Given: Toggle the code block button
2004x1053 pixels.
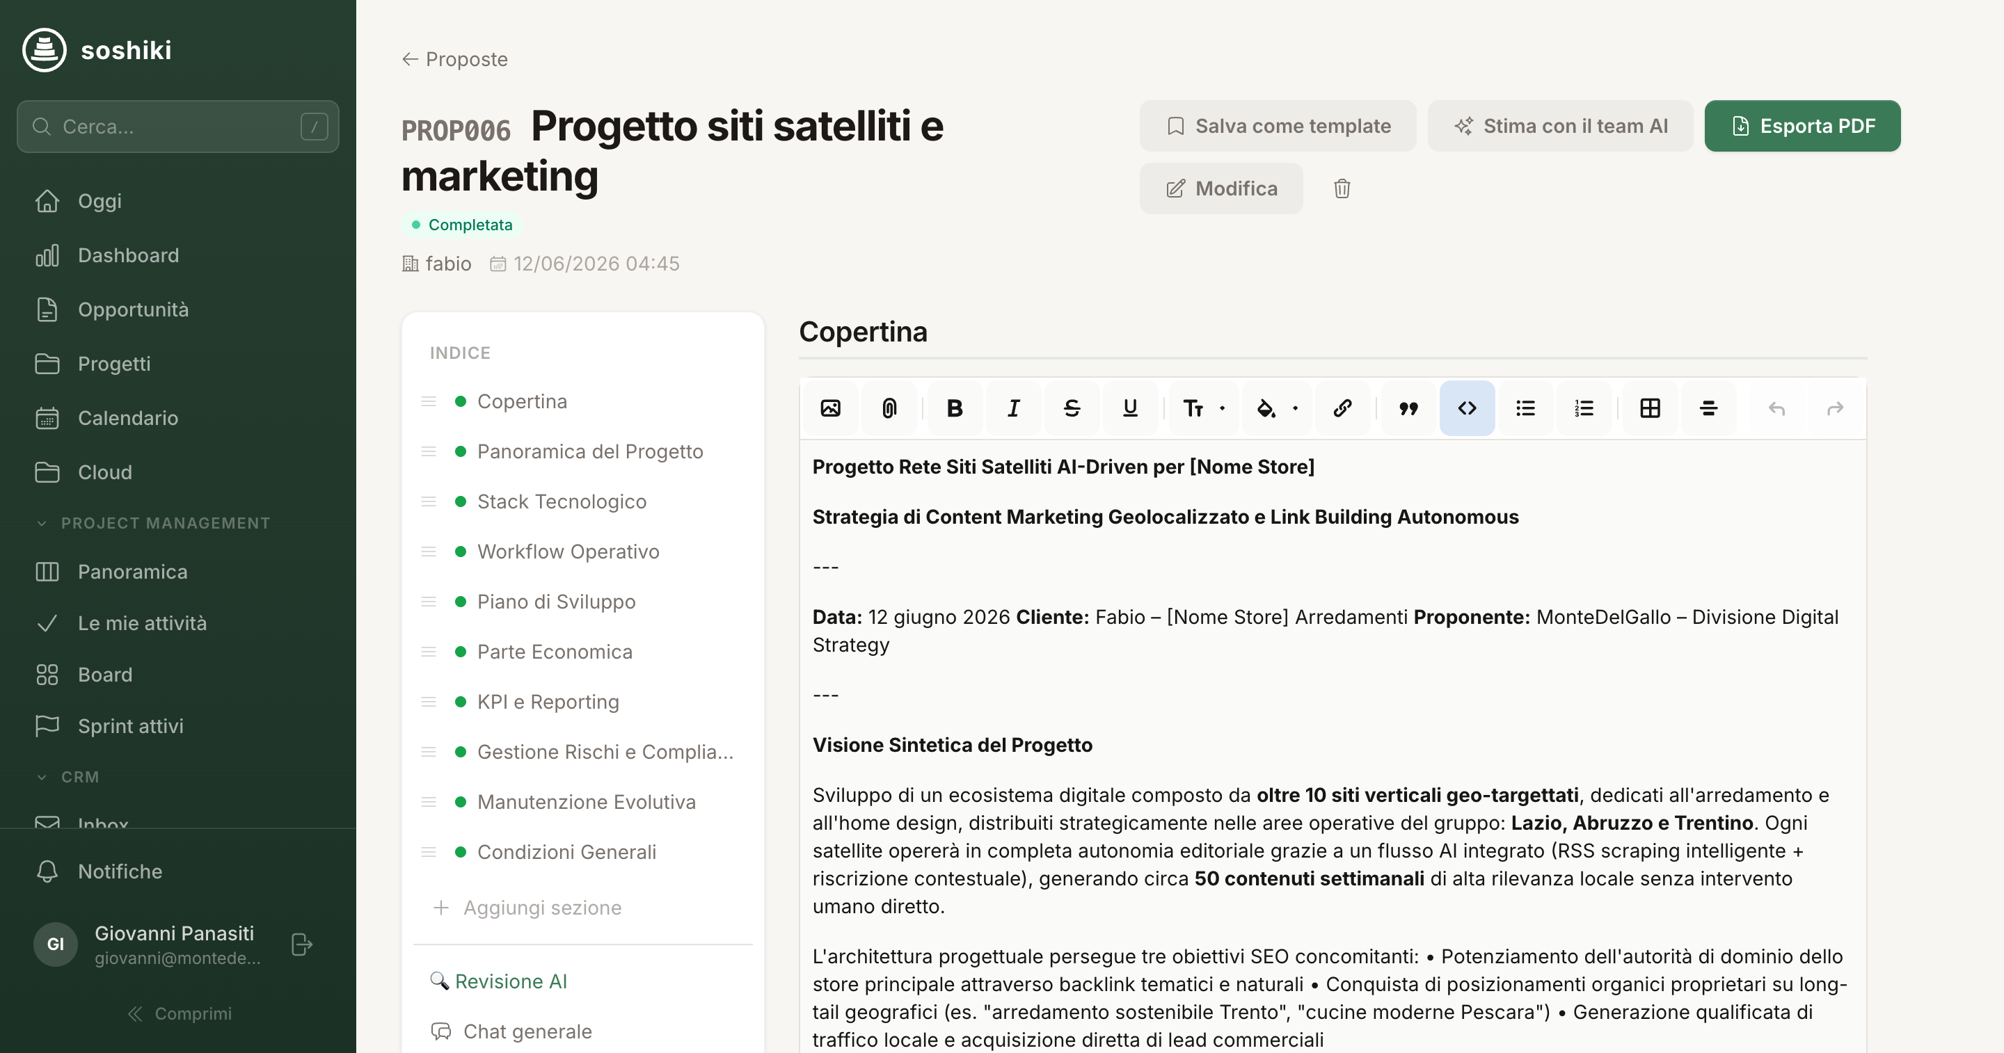Looking at the screenshot, I should pyautogui.click(x=1468, y=408).
